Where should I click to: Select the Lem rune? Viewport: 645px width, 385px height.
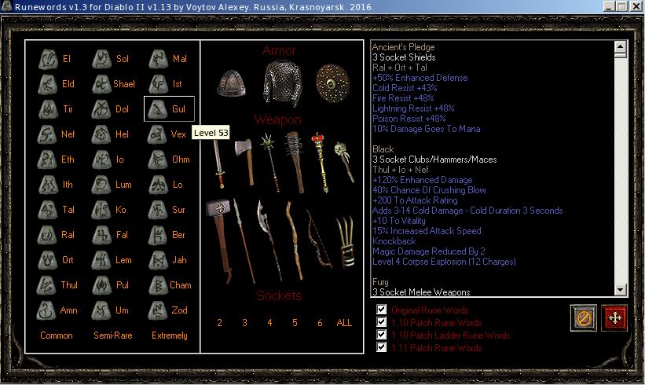101,260
